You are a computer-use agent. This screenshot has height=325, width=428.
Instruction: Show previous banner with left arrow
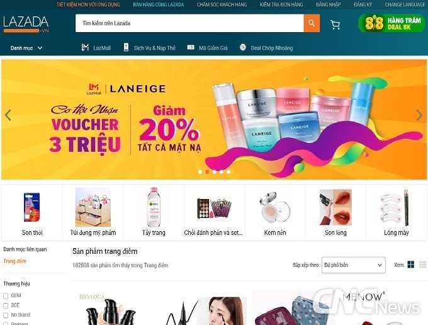(8, 115)
